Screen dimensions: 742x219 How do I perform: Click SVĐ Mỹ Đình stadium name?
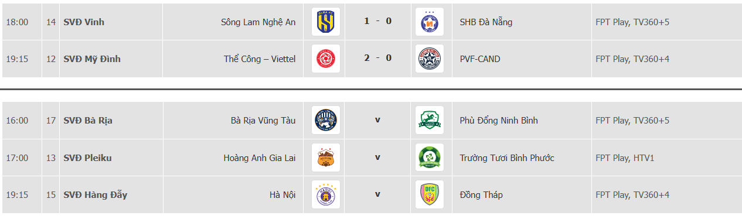tap(92, 59)
